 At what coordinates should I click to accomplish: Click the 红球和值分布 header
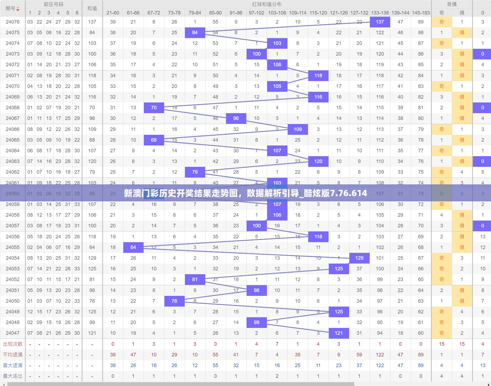[267, 4]
